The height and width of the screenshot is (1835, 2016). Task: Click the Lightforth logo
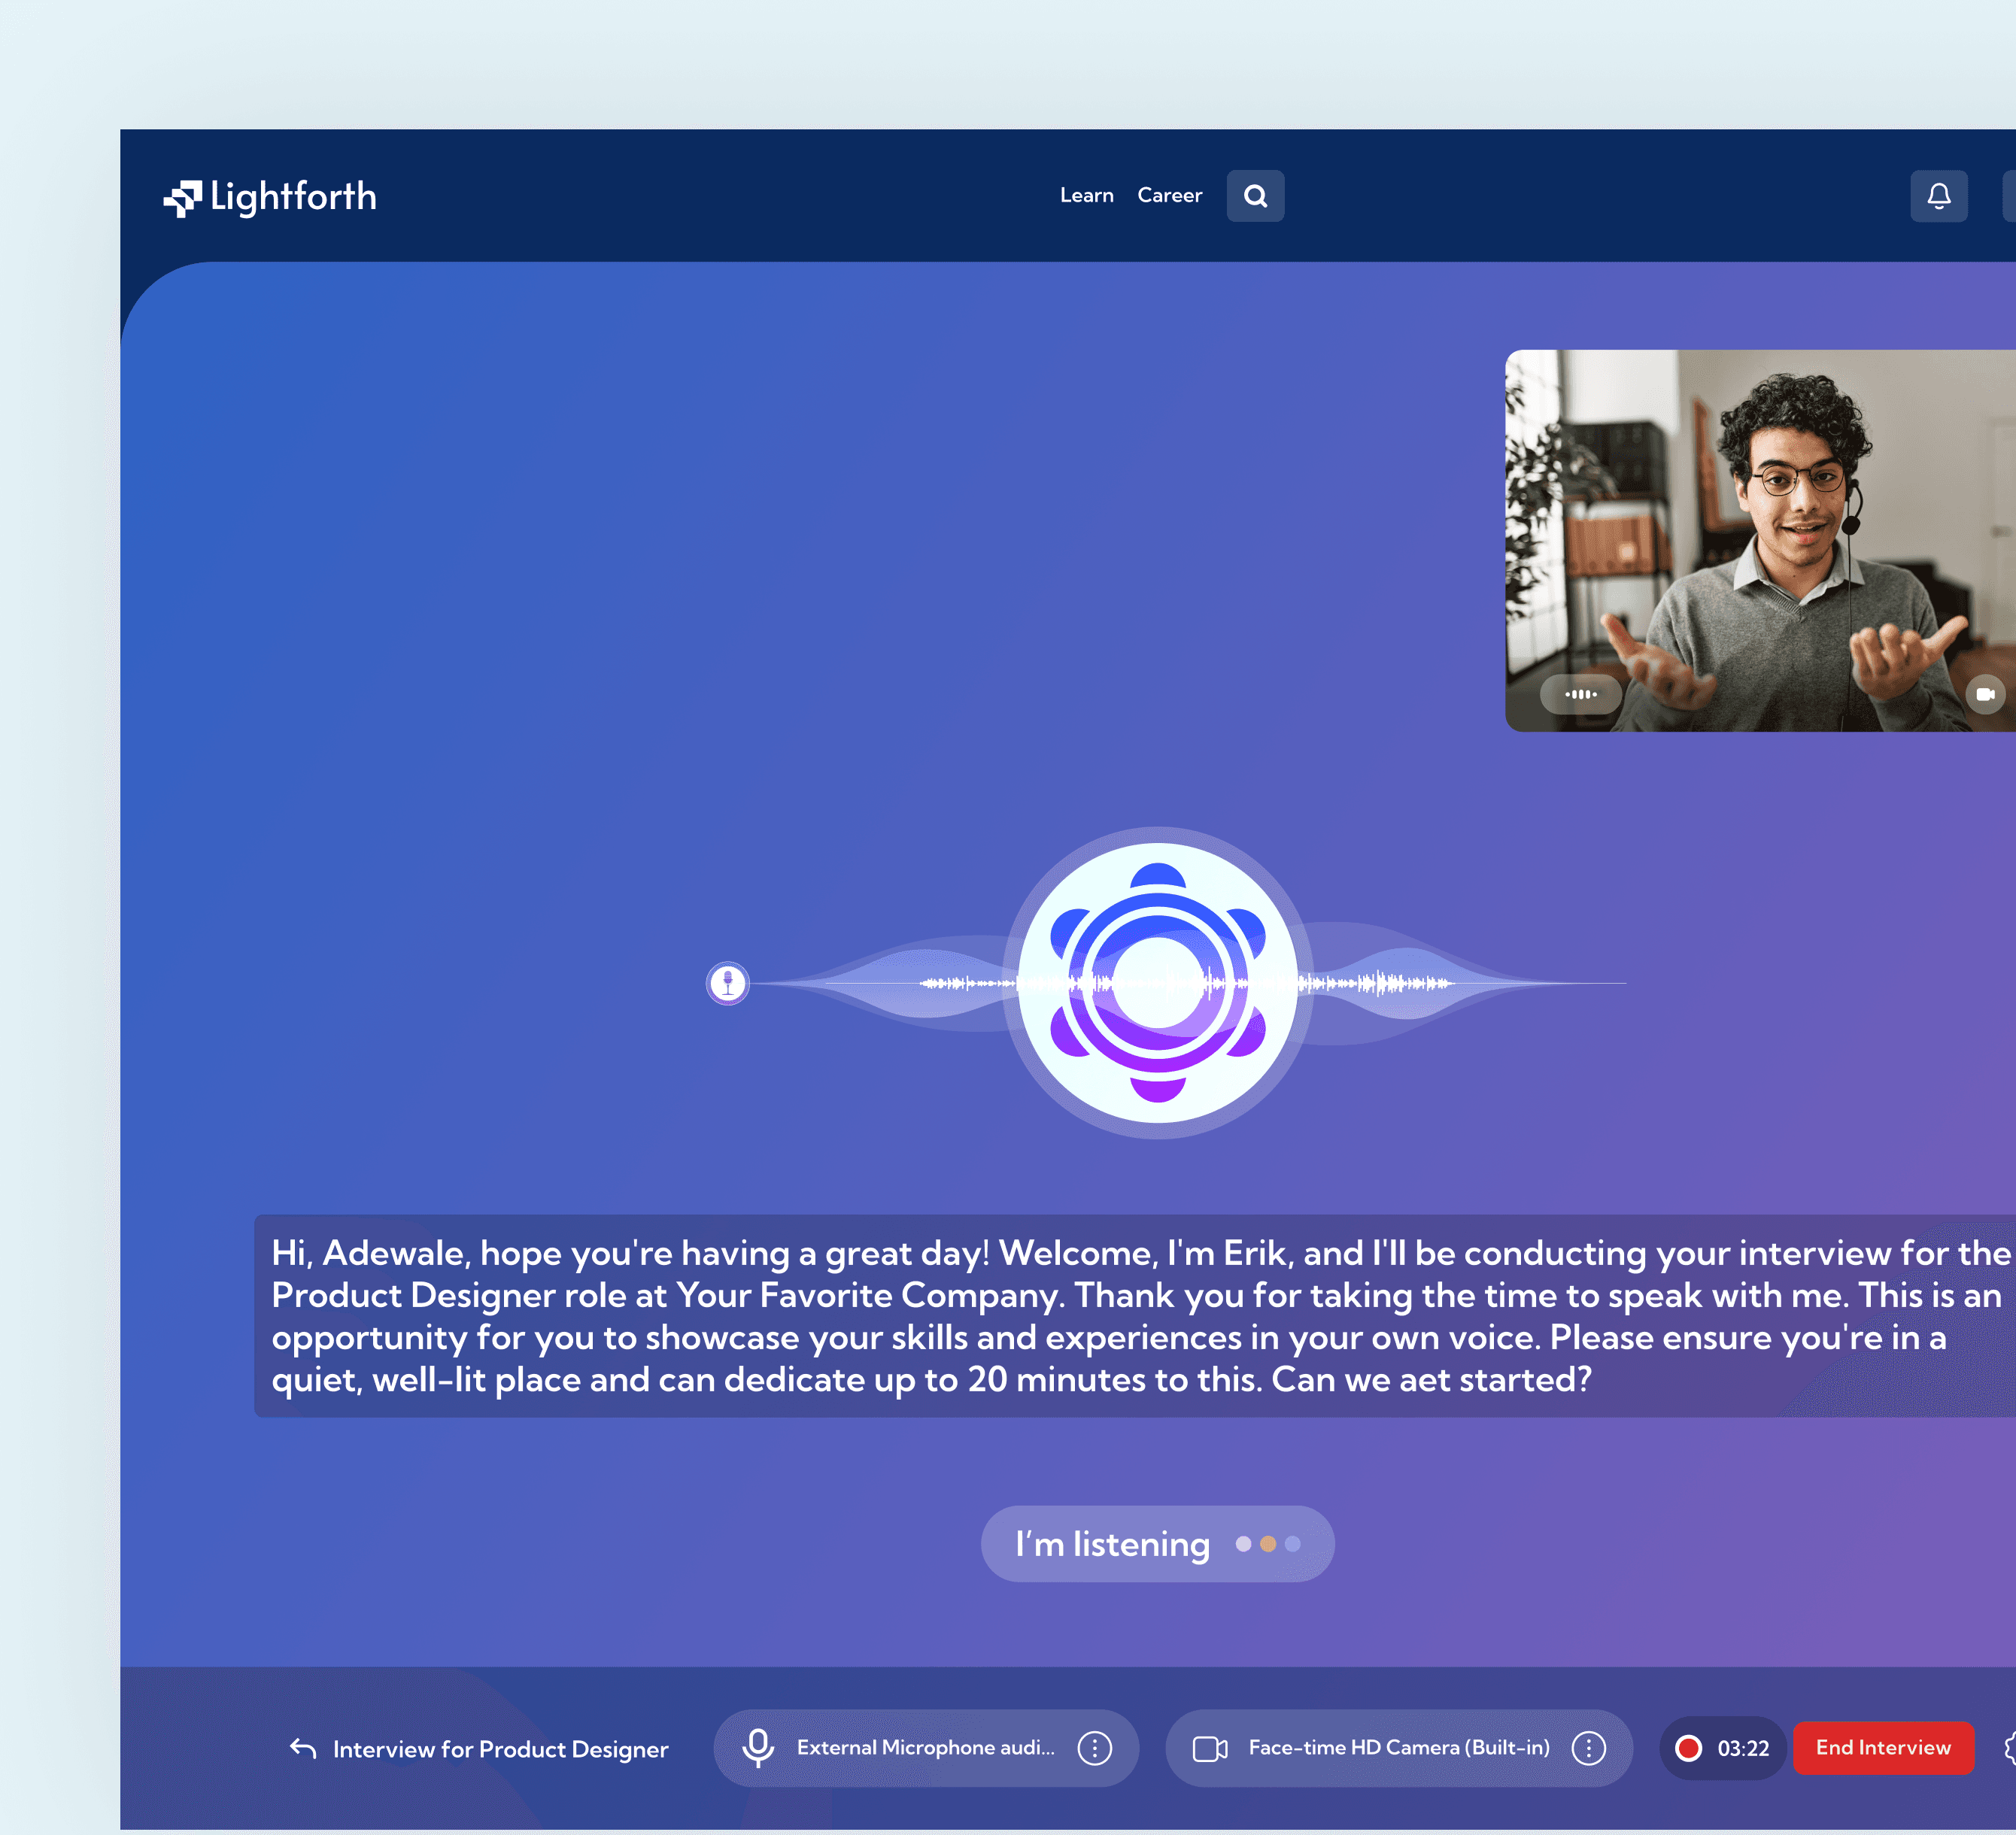point(270,197)
